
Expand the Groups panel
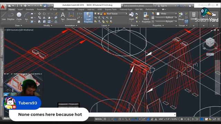[183, 25]
